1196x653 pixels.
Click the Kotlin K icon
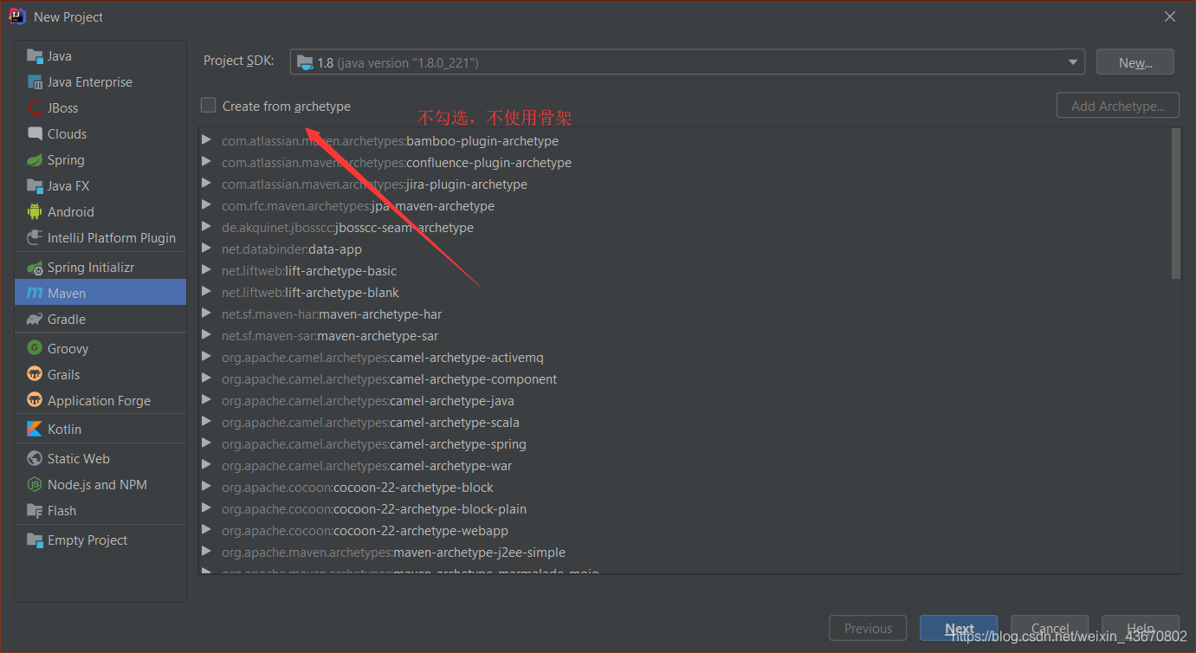point(35,429)
